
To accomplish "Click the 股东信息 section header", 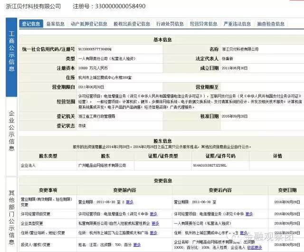I will [x=162, y=141].
